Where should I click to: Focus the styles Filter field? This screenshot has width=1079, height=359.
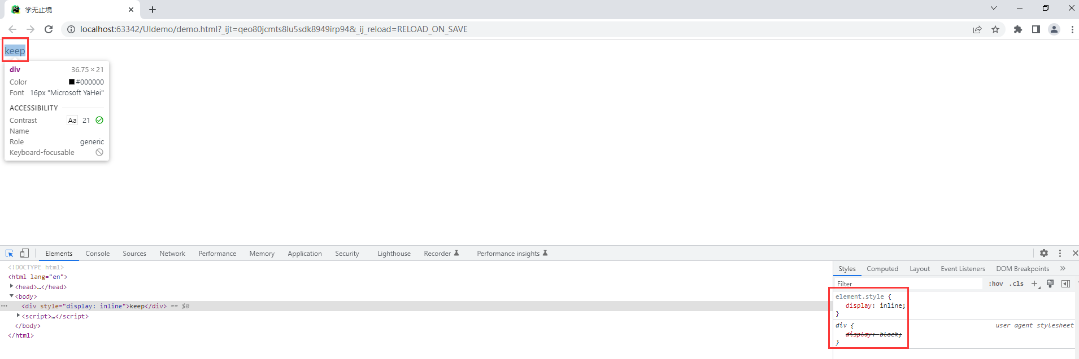908,284
